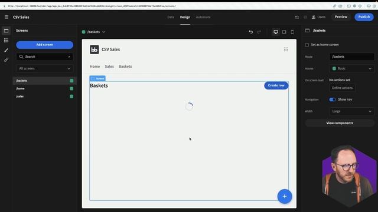Click the CSV Sales title in preview header
Image resolution: width=378 pixels, height=212 pixels.
pos(110,49)
